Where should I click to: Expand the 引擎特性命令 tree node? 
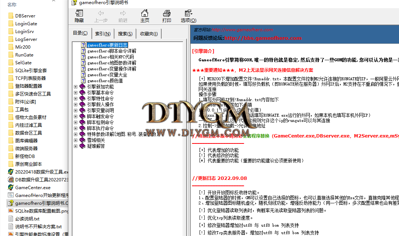[75, 98]
